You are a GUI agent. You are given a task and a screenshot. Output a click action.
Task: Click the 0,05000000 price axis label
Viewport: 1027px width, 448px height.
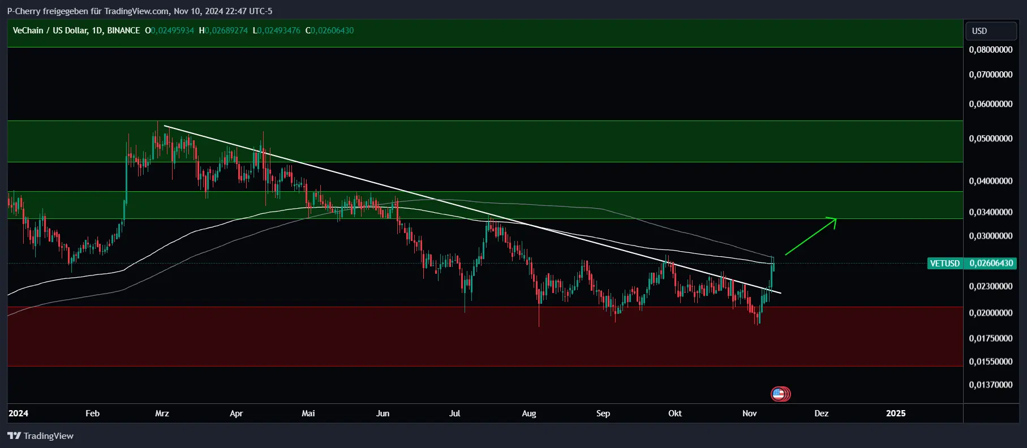(991, 139)
